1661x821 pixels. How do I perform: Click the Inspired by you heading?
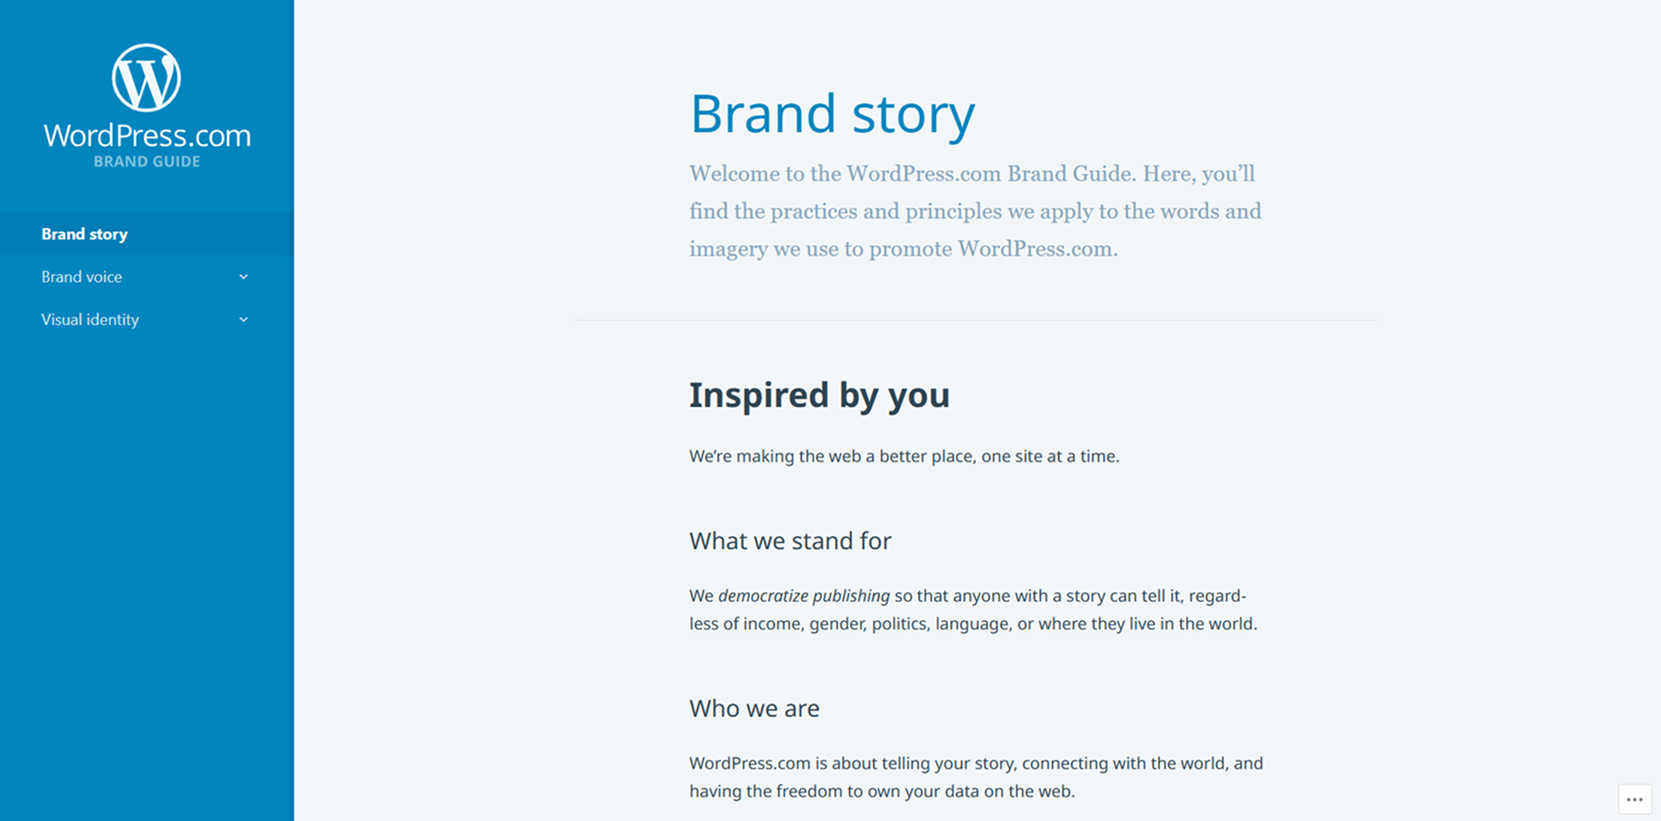[819, 395]
